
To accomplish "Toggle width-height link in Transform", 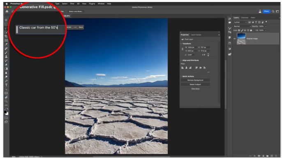I will tap(183, 49).
